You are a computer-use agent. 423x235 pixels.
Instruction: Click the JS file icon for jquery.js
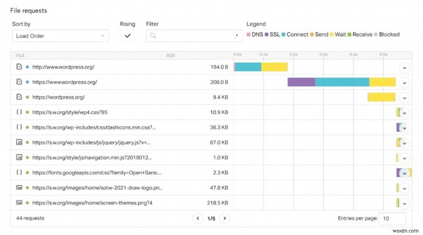[x=19, y=142]
